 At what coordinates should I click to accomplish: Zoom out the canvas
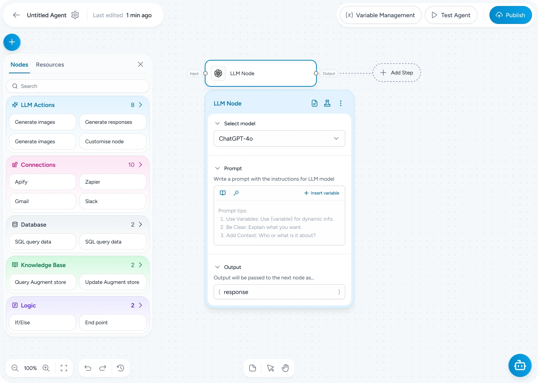click(x=15, y=368)
